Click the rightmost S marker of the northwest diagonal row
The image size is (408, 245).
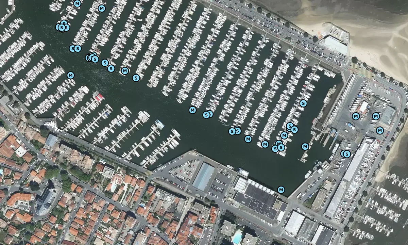tap(136, 78)
